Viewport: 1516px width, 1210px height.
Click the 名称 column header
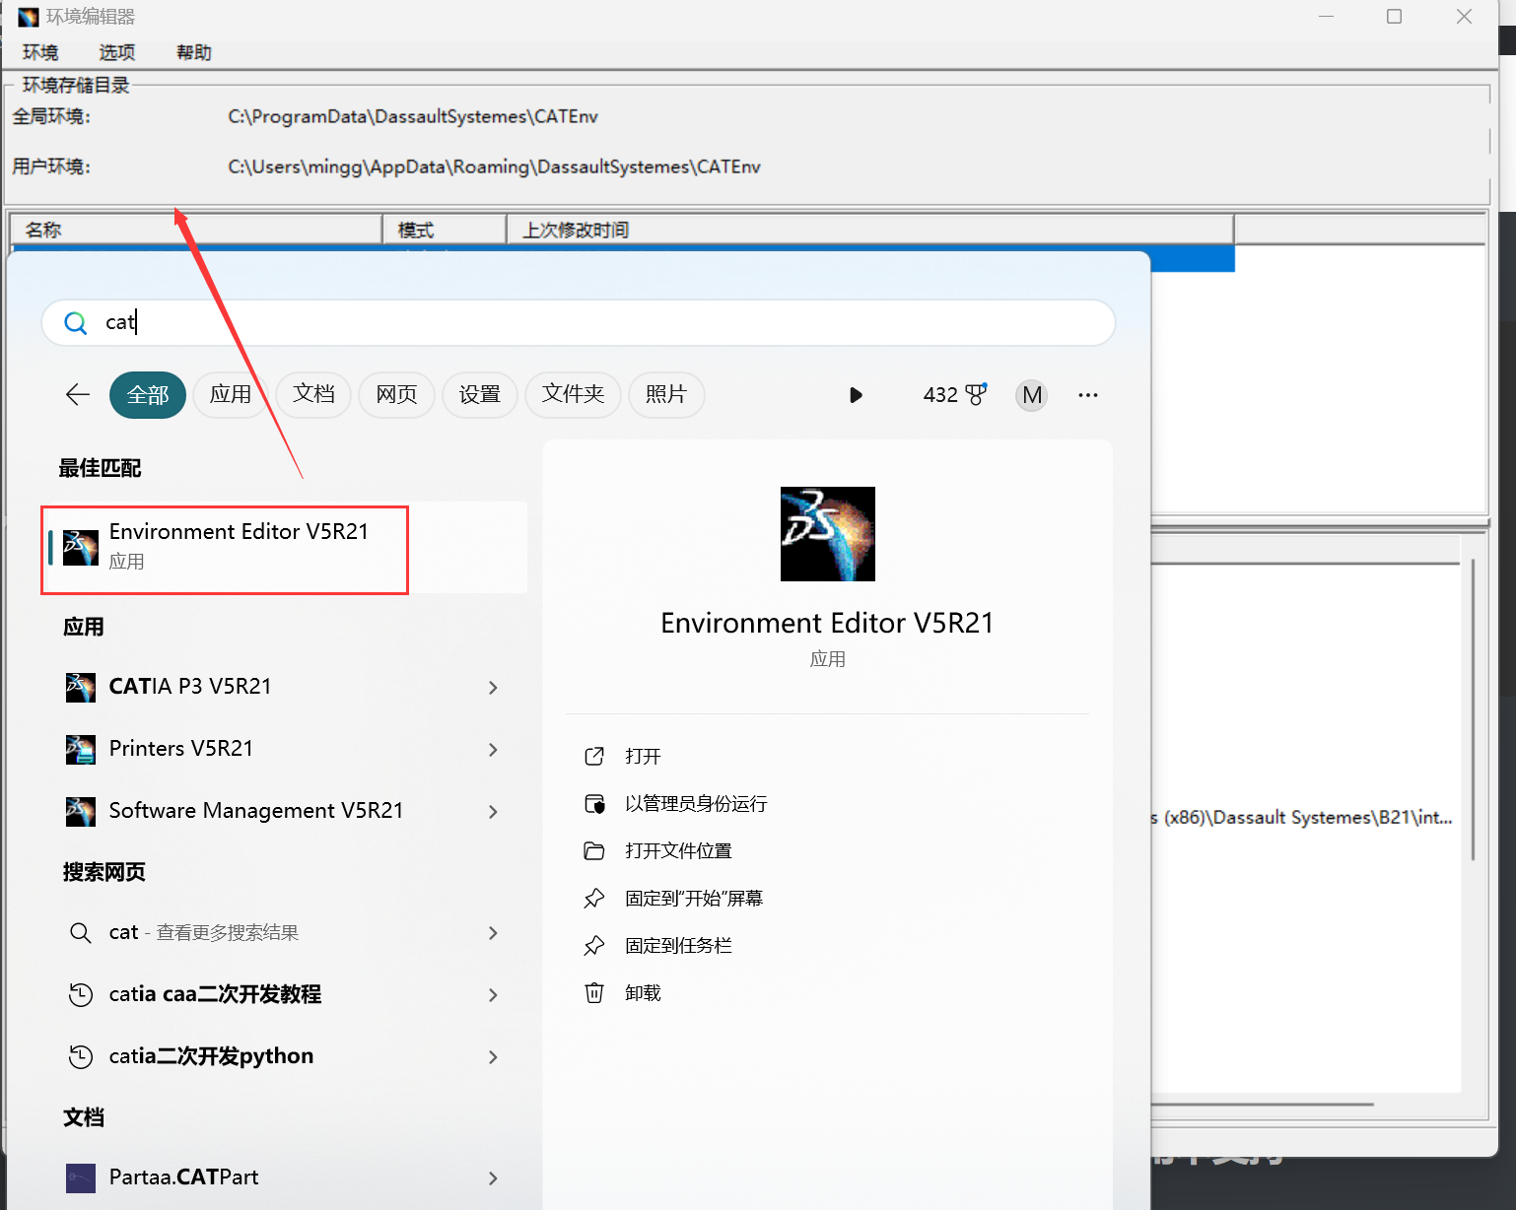point(196,230)
